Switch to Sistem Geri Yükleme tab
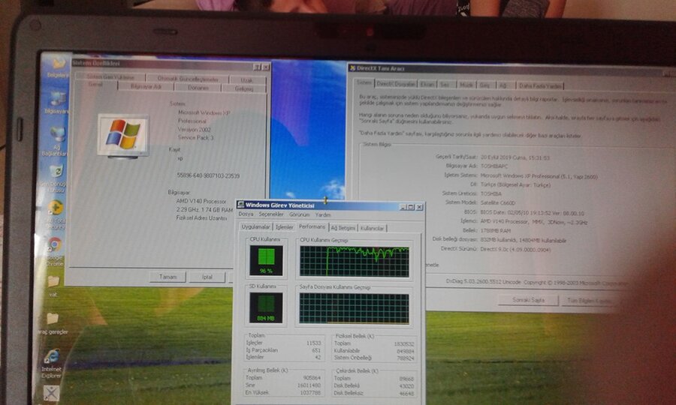This screenshot has height=405, width=676. (x=110, y=77)
